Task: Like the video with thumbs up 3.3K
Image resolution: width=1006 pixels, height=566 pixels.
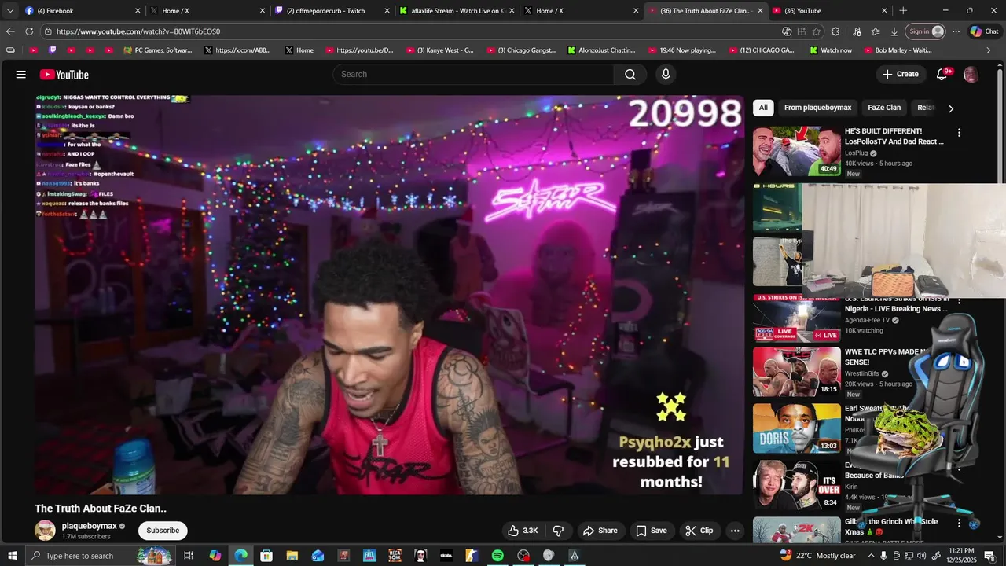Action: 522,531
